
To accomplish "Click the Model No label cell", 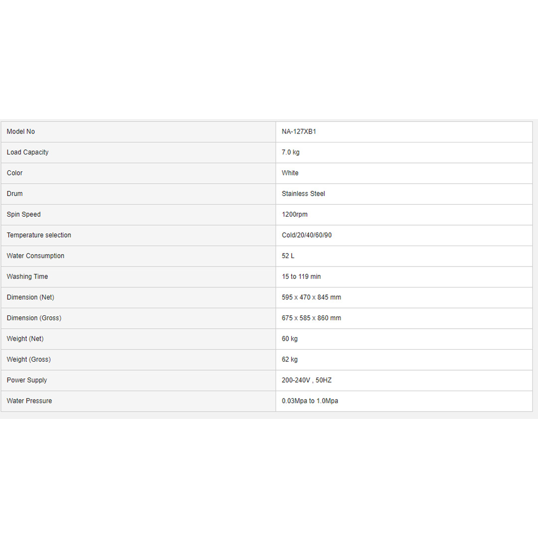I will pyautogui.click(x=21, y=132).
